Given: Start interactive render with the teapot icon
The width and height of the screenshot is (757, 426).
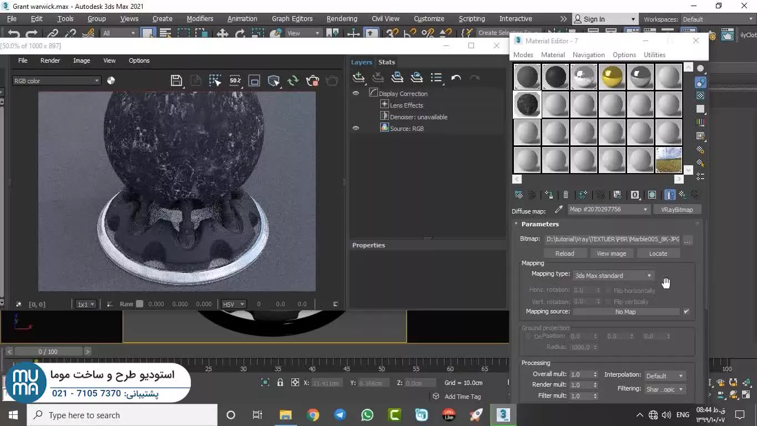Looking at the screenshot, I should 312,81.
